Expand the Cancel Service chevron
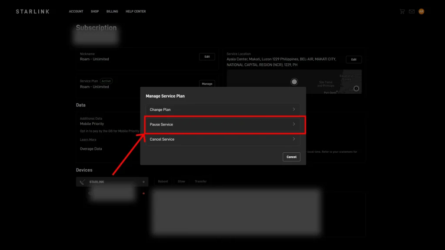The image size is (445, 250). 294,139
